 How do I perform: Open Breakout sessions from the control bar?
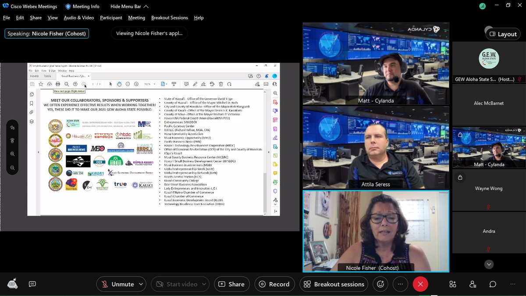334,284
